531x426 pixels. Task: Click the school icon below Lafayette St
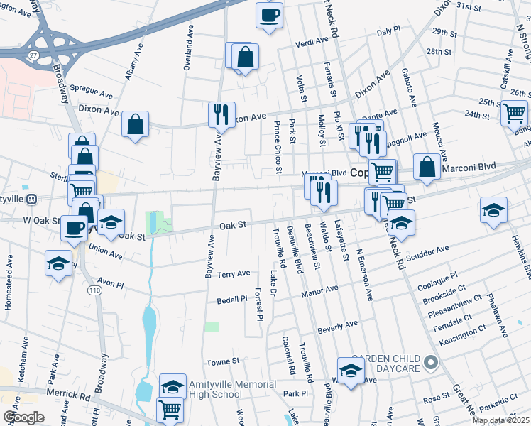pos(351,370)
